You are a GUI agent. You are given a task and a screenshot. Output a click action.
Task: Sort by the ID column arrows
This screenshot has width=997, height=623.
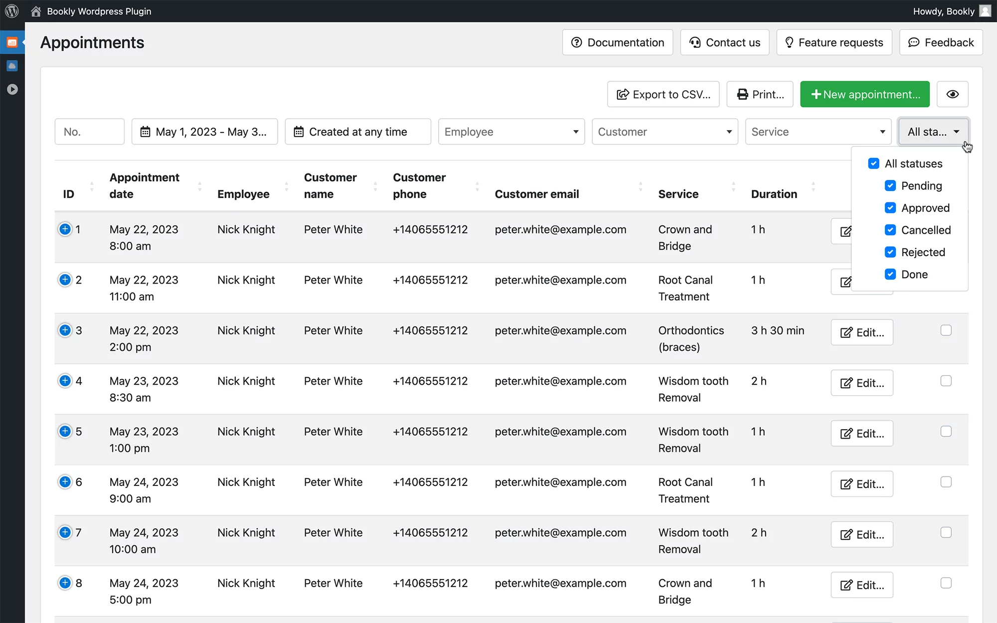[92, 186]
